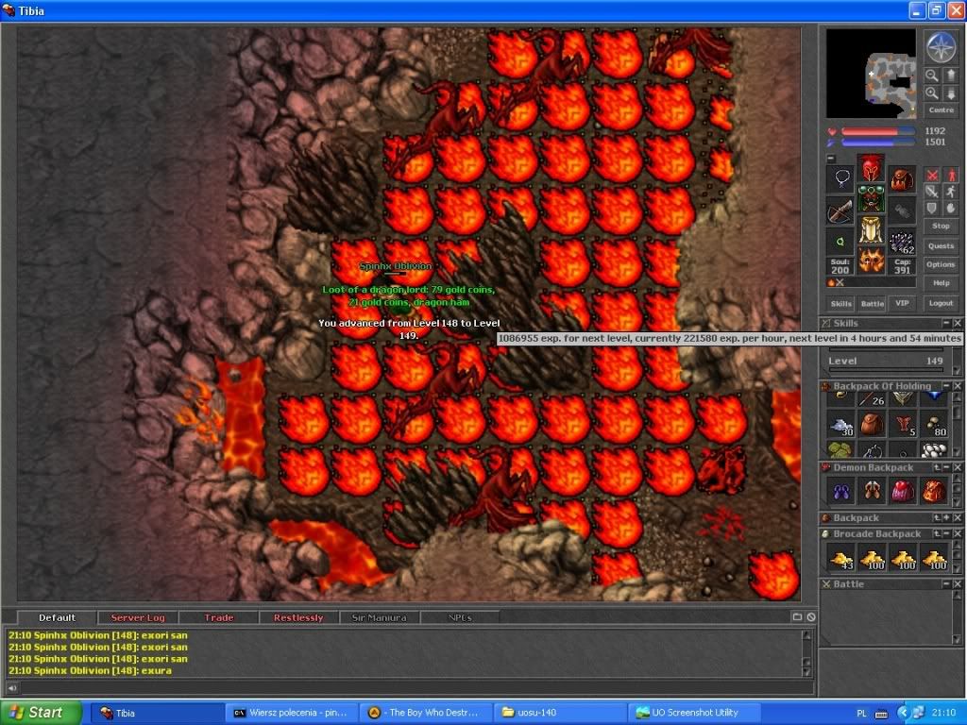Zoom out the minimap
This screenshot has height=725, width=967.
(x=932, y=76)
